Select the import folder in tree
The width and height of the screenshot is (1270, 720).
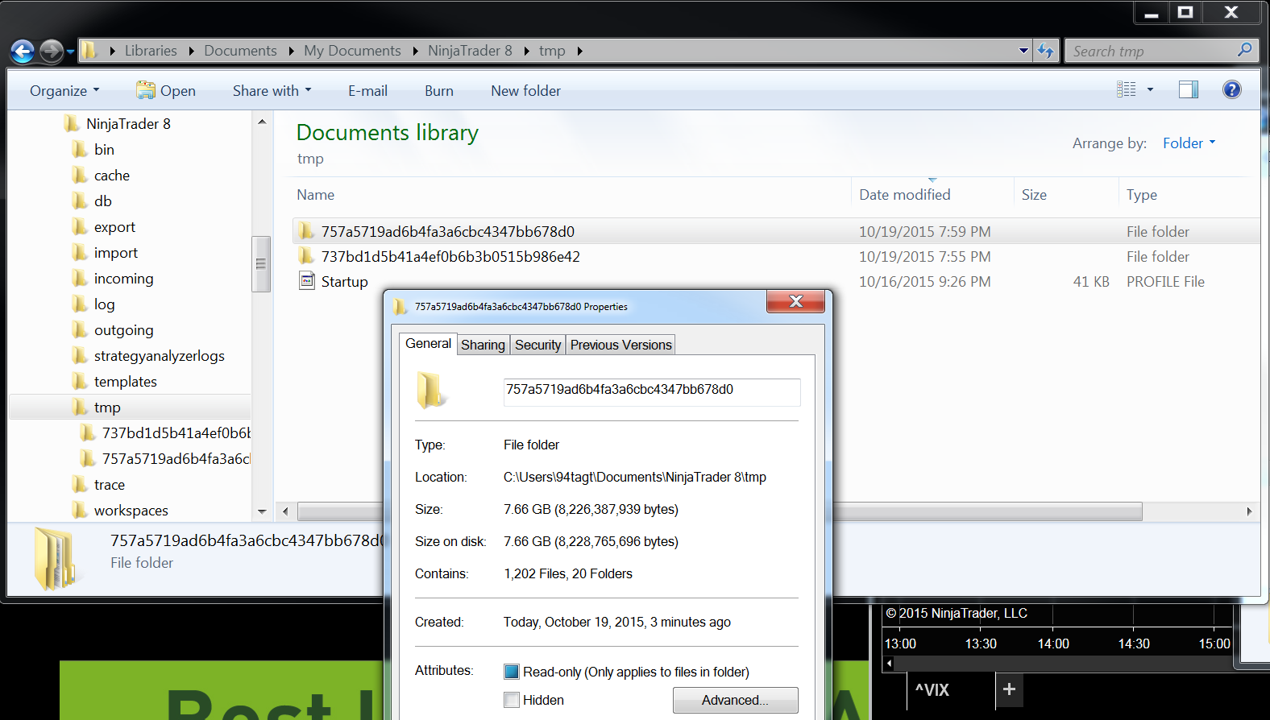click(x=115, y=253)
